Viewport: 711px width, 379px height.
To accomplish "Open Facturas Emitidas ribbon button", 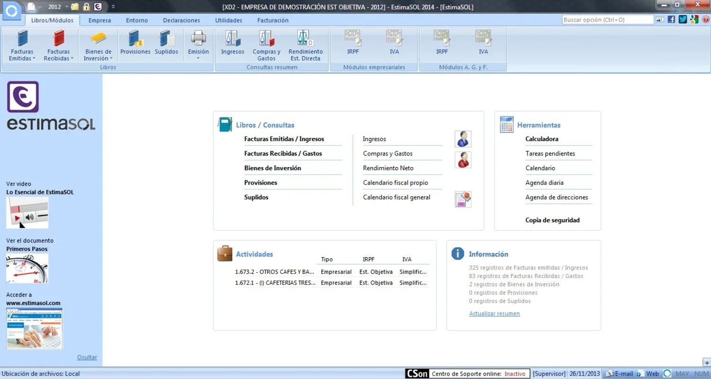I will point(22,46).
